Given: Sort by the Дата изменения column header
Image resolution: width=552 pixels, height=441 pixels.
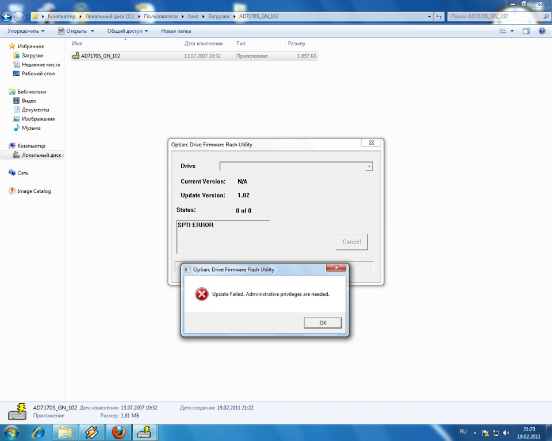Looking at the screenshot, I should tap(204, 44).
